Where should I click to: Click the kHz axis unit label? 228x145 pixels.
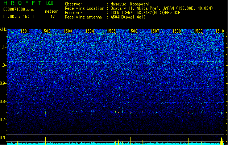click(3, 29)
